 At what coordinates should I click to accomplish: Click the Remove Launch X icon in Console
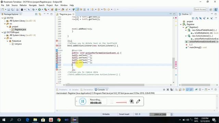pyautogui.click(x=168, y=90)
